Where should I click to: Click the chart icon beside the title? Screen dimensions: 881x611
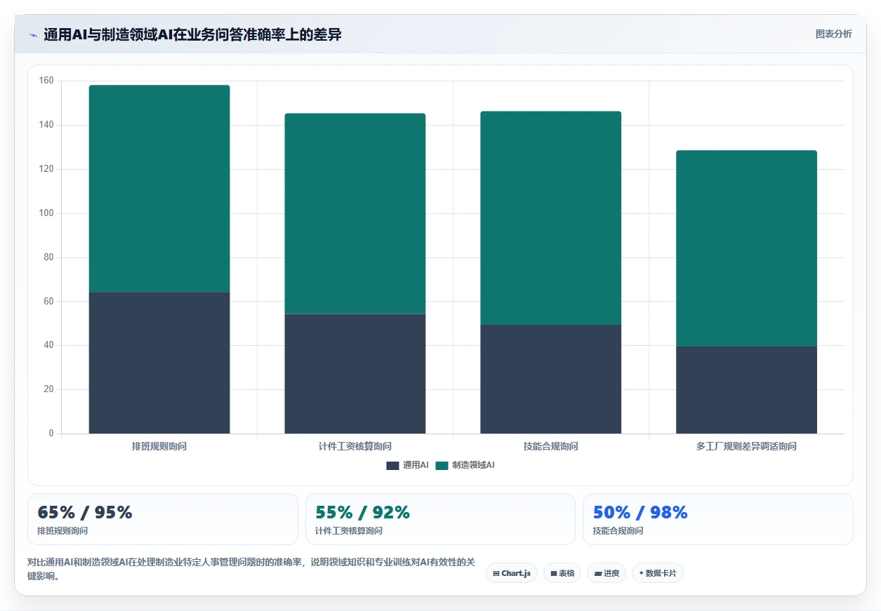tap(33, 35)
